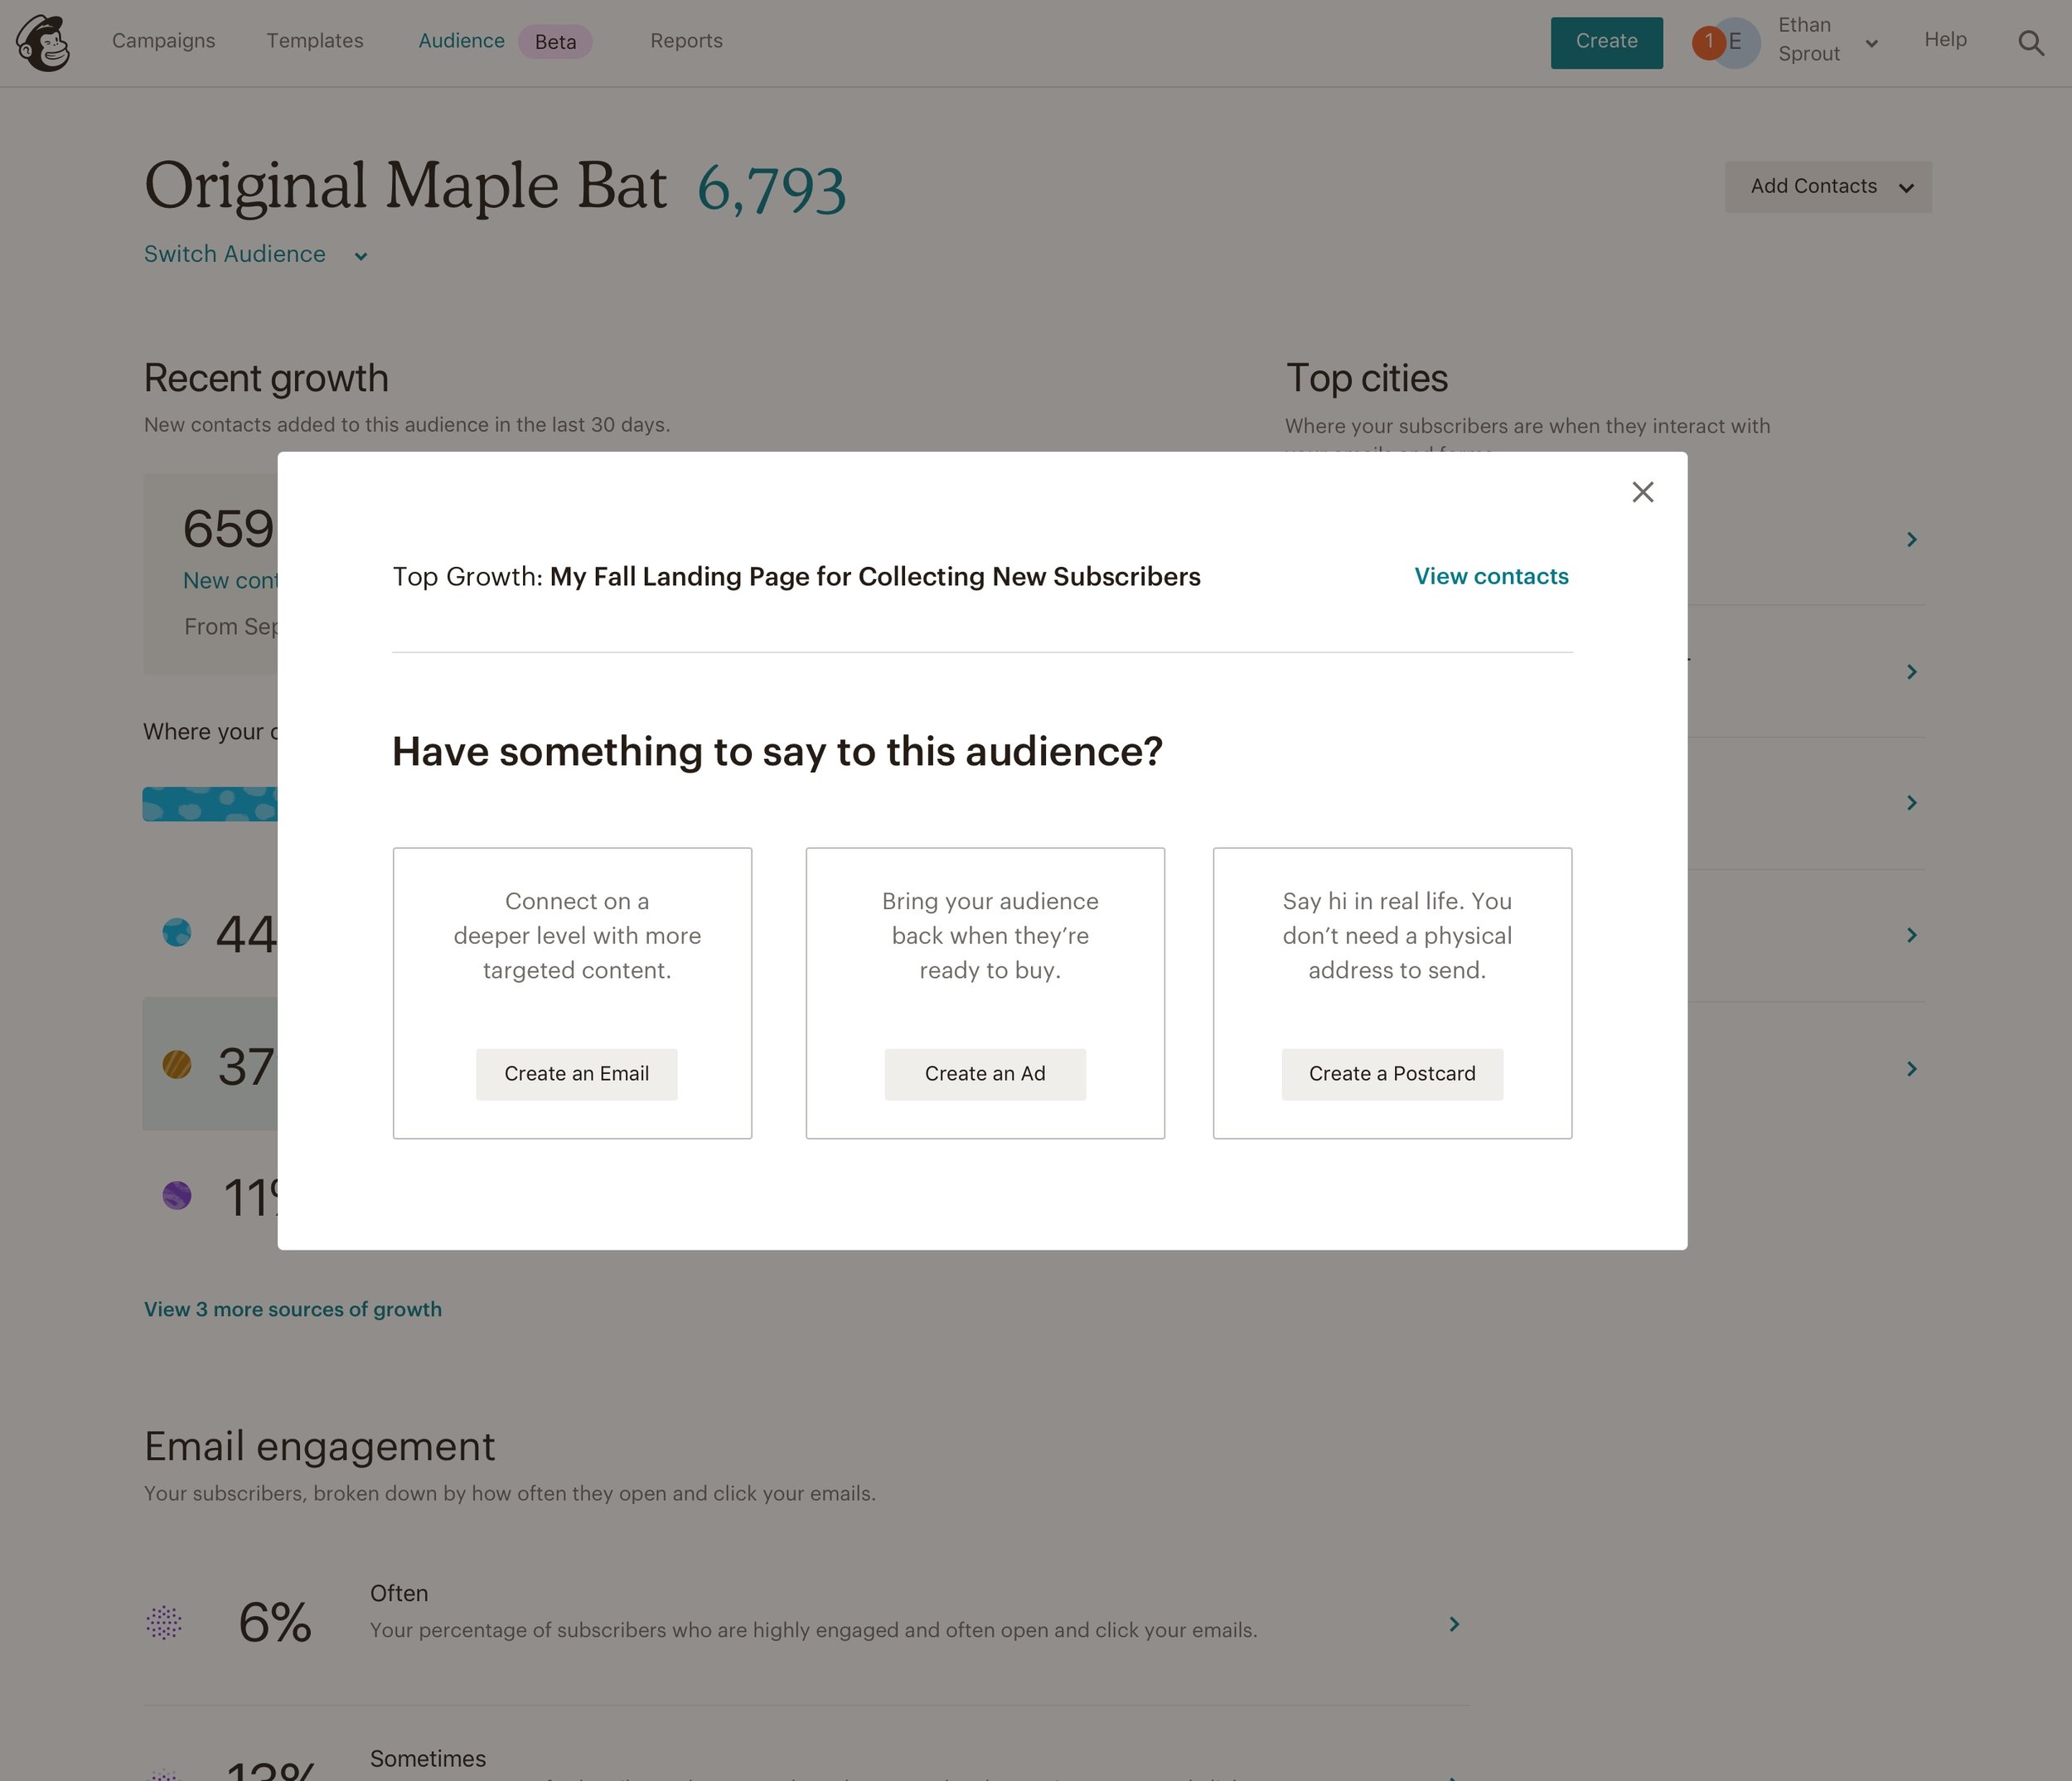The image size is (2072, 1781).
Task: Select the Bring your audience back card
Action: coord(985,994)
